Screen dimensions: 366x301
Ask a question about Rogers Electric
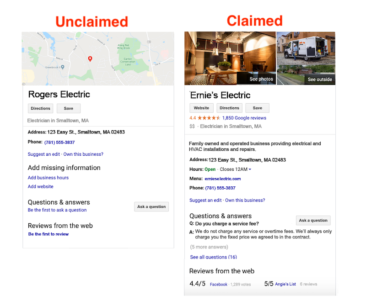tap(151, 206)
